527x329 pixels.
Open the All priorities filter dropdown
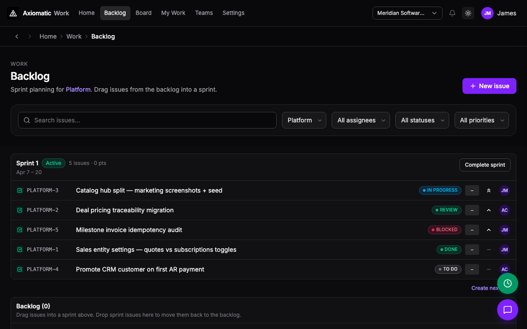tap(482, 120)
